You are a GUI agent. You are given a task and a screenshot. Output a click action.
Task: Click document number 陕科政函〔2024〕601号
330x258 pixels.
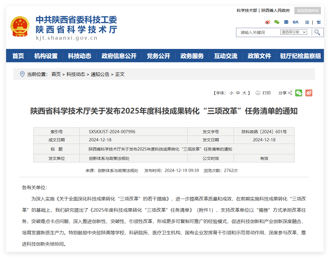264,132
